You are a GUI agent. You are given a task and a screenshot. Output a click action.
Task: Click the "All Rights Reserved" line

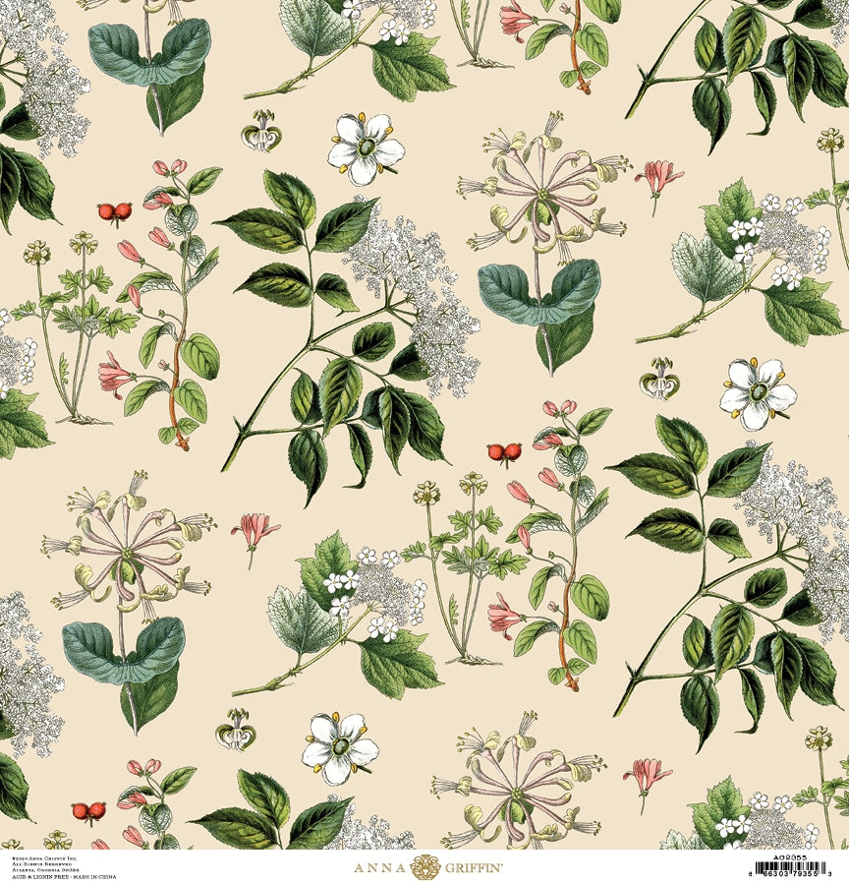tap(41, 864)
